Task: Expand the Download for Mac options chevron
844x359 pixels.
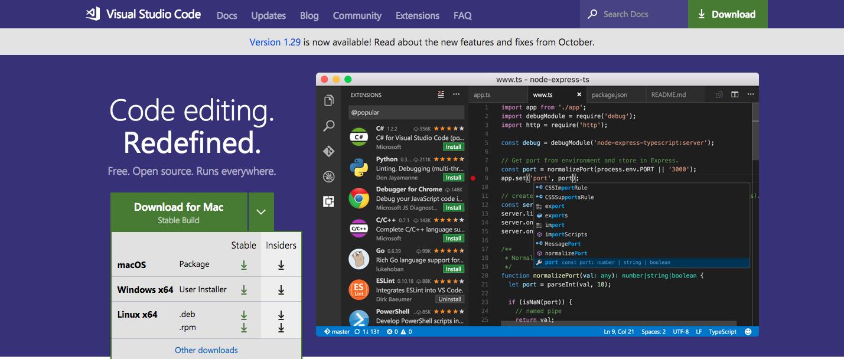Action: click(261, 211)
